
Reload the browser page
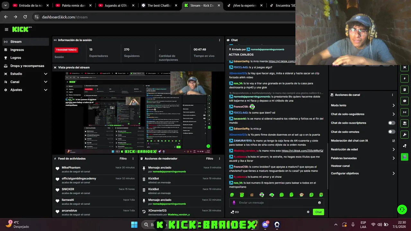[x=25, y=17]
